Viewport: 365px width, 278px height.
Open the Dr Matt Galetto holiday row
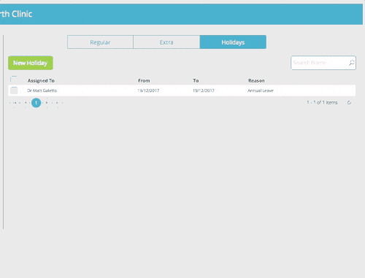[182, 90]
